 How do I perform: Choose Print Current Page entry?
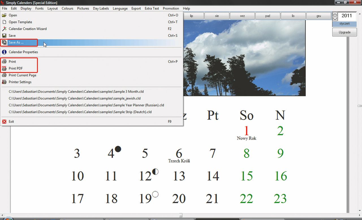92,75
